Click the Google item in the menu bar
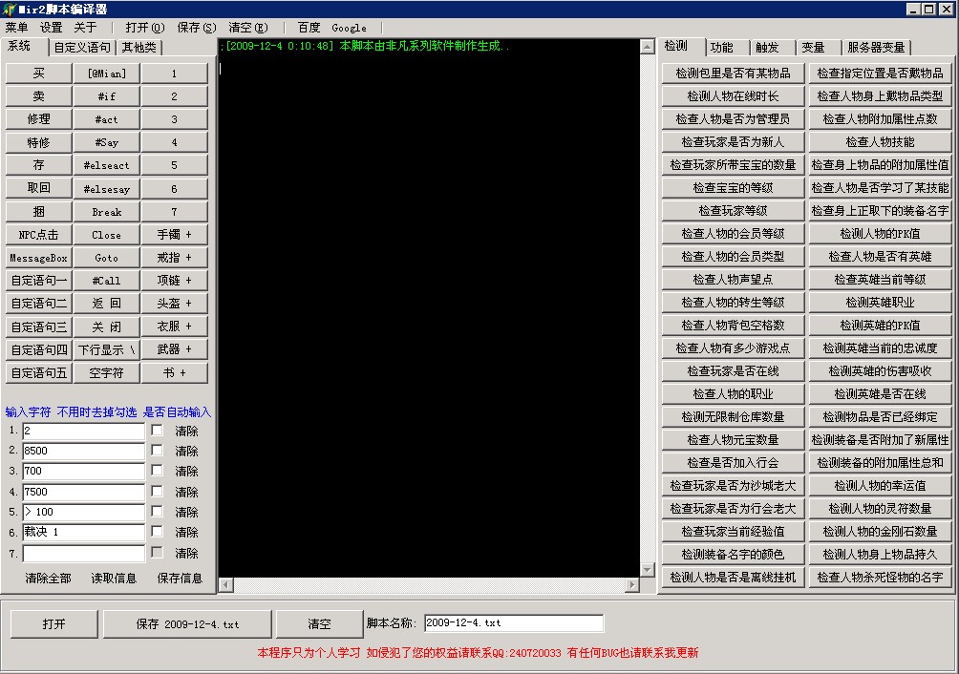 [x=349, y=28]
